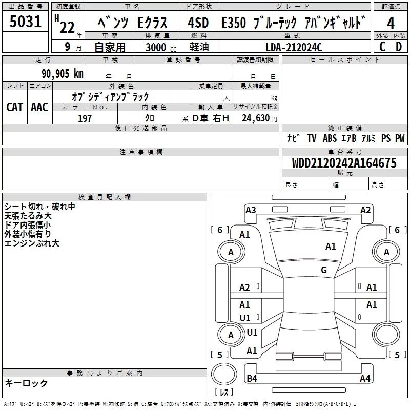The height and width of the screenshot is (410, 410).
Task: Click the A2 mark at the front corner
Action: 365,210
